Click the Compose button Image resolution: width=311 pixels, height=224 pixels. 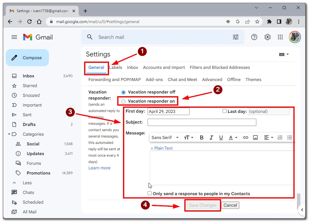[x=27, y=58]
